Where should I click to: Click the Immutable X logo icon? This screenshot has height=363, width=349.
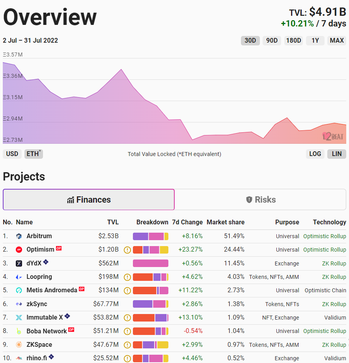[19, 318]
